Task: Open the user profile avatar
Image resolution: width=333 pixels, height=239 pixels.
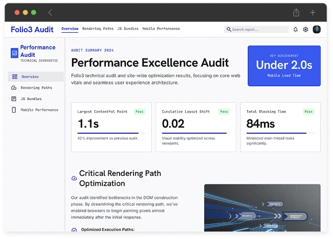Action: [317, 29]
